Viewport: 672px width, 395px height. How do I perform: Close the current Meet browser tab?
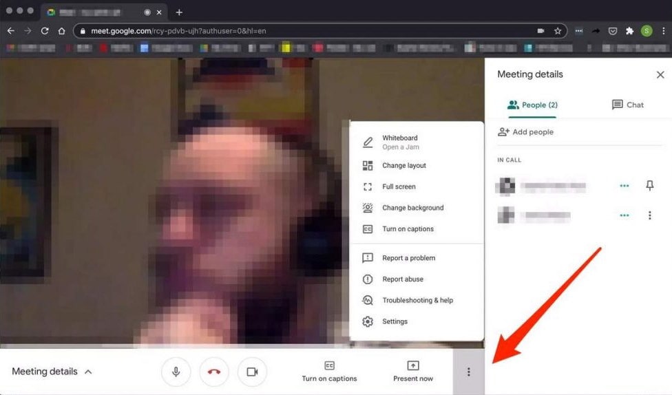pyautogui.click(x=159, y=12)
